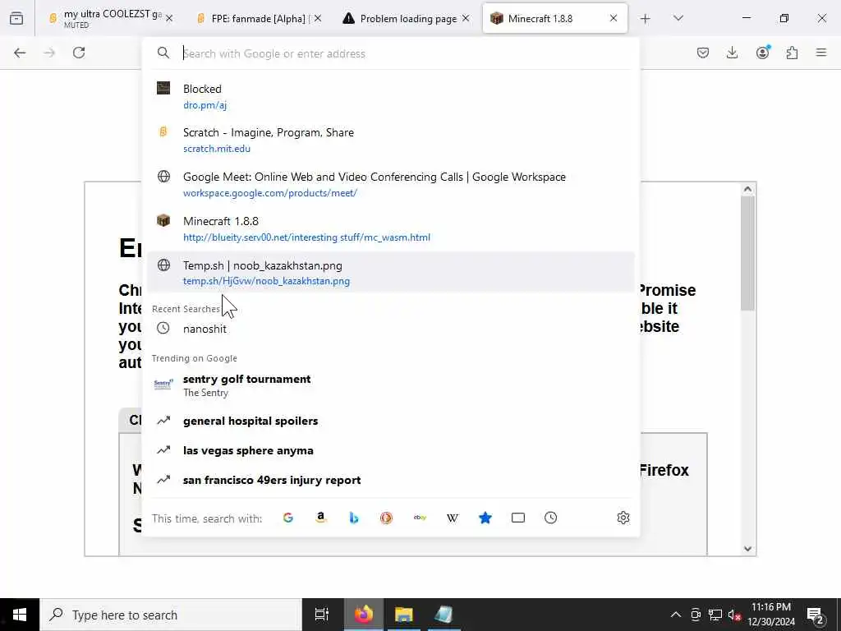Screen dimensions: 841x631
Task: Open the Meet Now tray icon
Action: point(696,615)
